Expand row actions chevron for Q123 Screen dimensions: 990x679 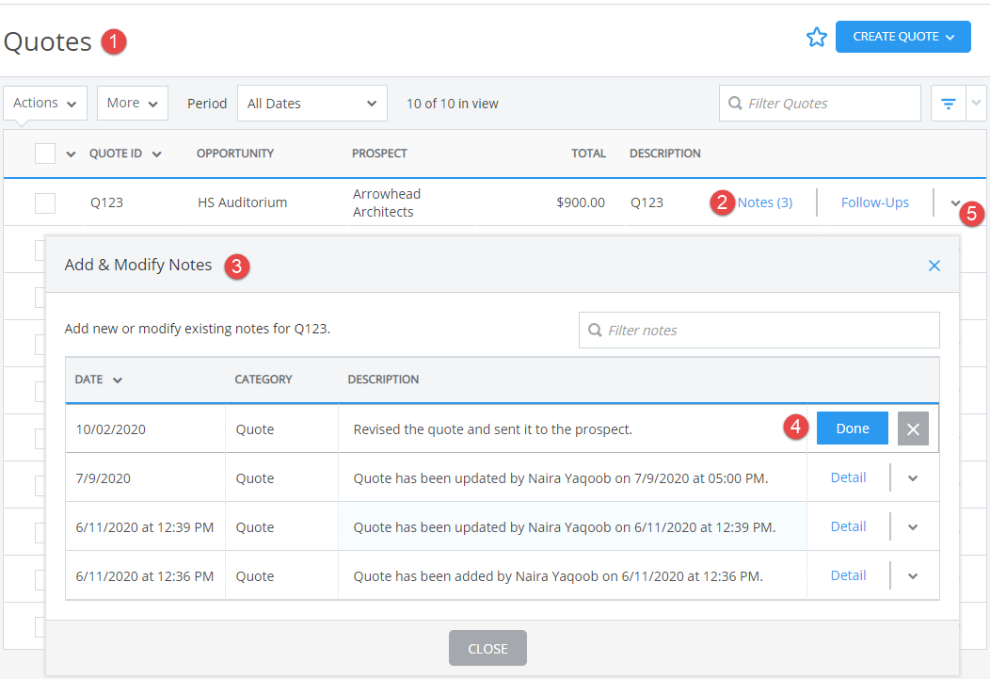pos(954,203)
